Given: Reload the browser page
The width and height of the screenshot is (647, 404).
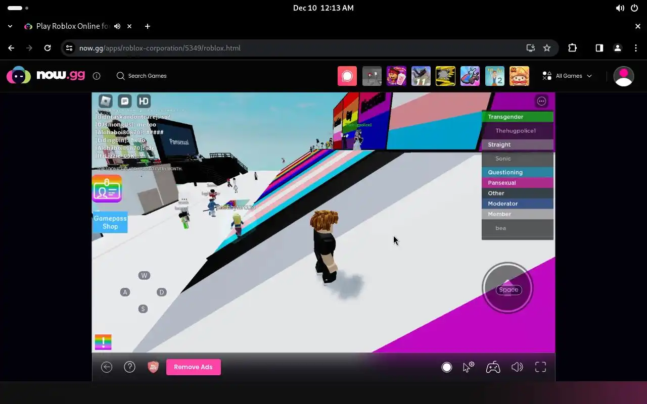Looking at the screenshot, I should pyautogui.click(x=48, y=48).
